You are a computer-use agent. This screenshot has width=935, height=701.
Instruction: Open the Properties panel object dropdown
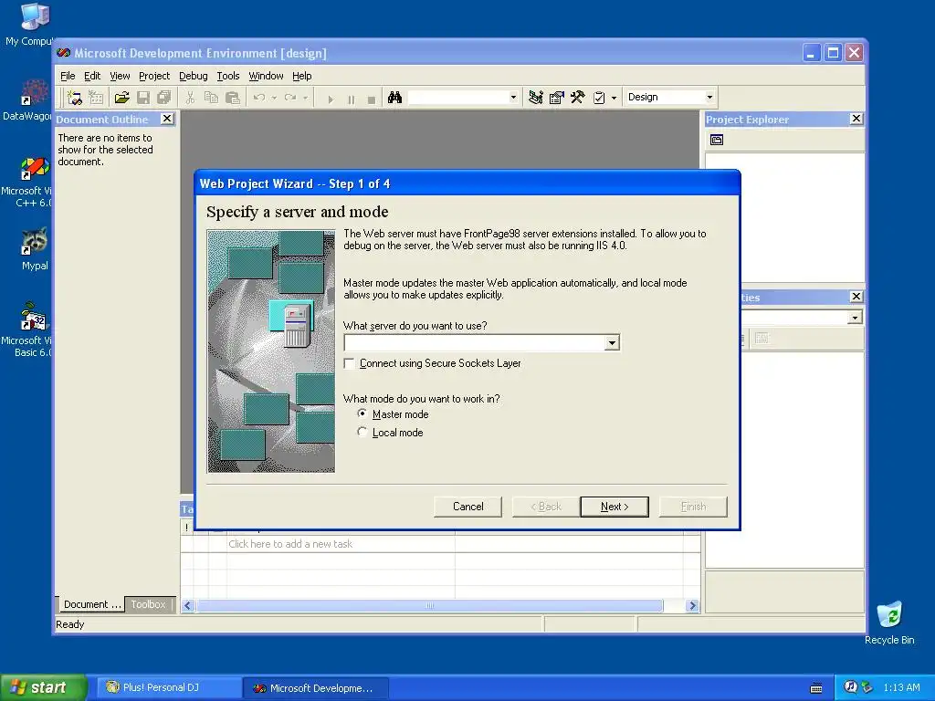coord(855,318)
